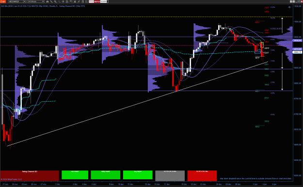
Task: Select the yellow rectangle on latest candles
Action: click(x=262, y=45)
